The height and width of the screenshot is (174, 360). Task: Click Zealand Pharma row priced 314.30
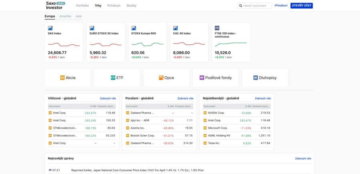(159, 143)
